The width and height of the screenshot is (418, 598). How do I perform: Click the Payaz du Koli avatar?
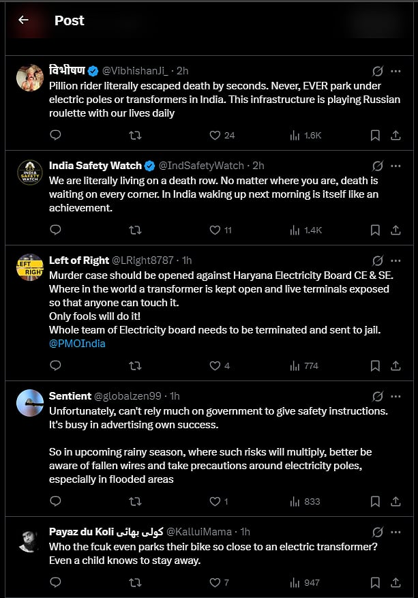point(30,539)
